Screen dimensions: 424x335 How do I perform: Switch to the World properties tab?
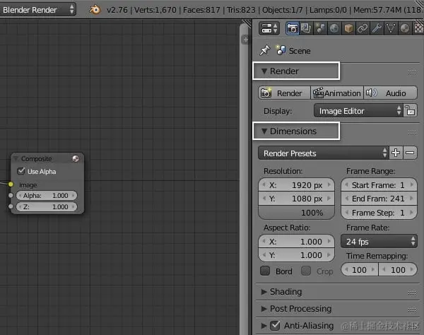pyautogui.click(x=334, y=28)
